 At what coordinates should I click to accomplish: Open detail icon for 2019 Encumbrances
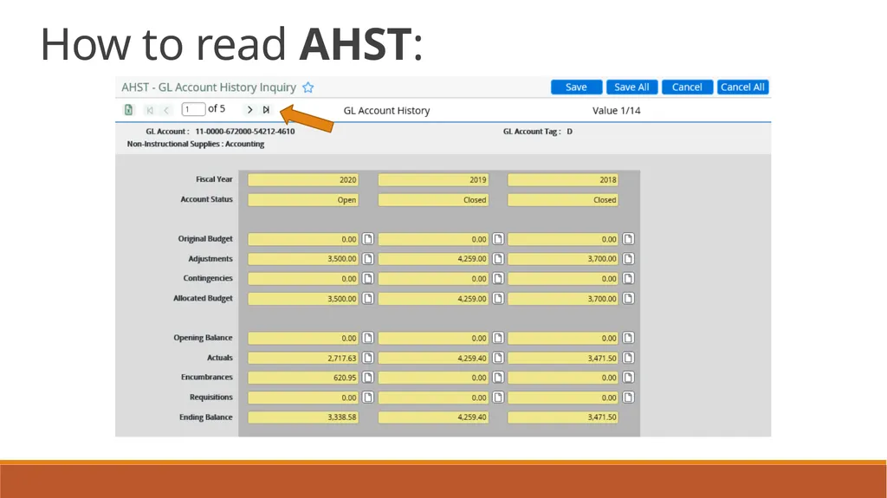click(498, 378)
